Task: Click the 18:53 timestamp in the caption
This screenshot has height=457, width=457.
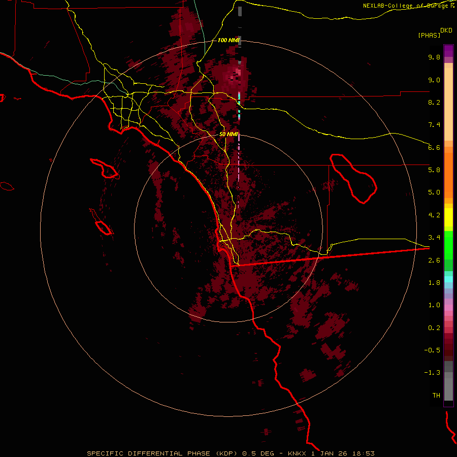Action: (x=364, y=453)
